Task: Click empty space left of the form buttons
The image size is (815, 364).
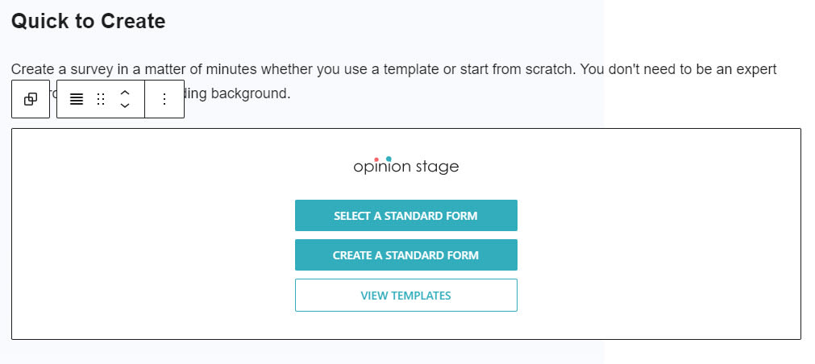Action: click(153, 250)
